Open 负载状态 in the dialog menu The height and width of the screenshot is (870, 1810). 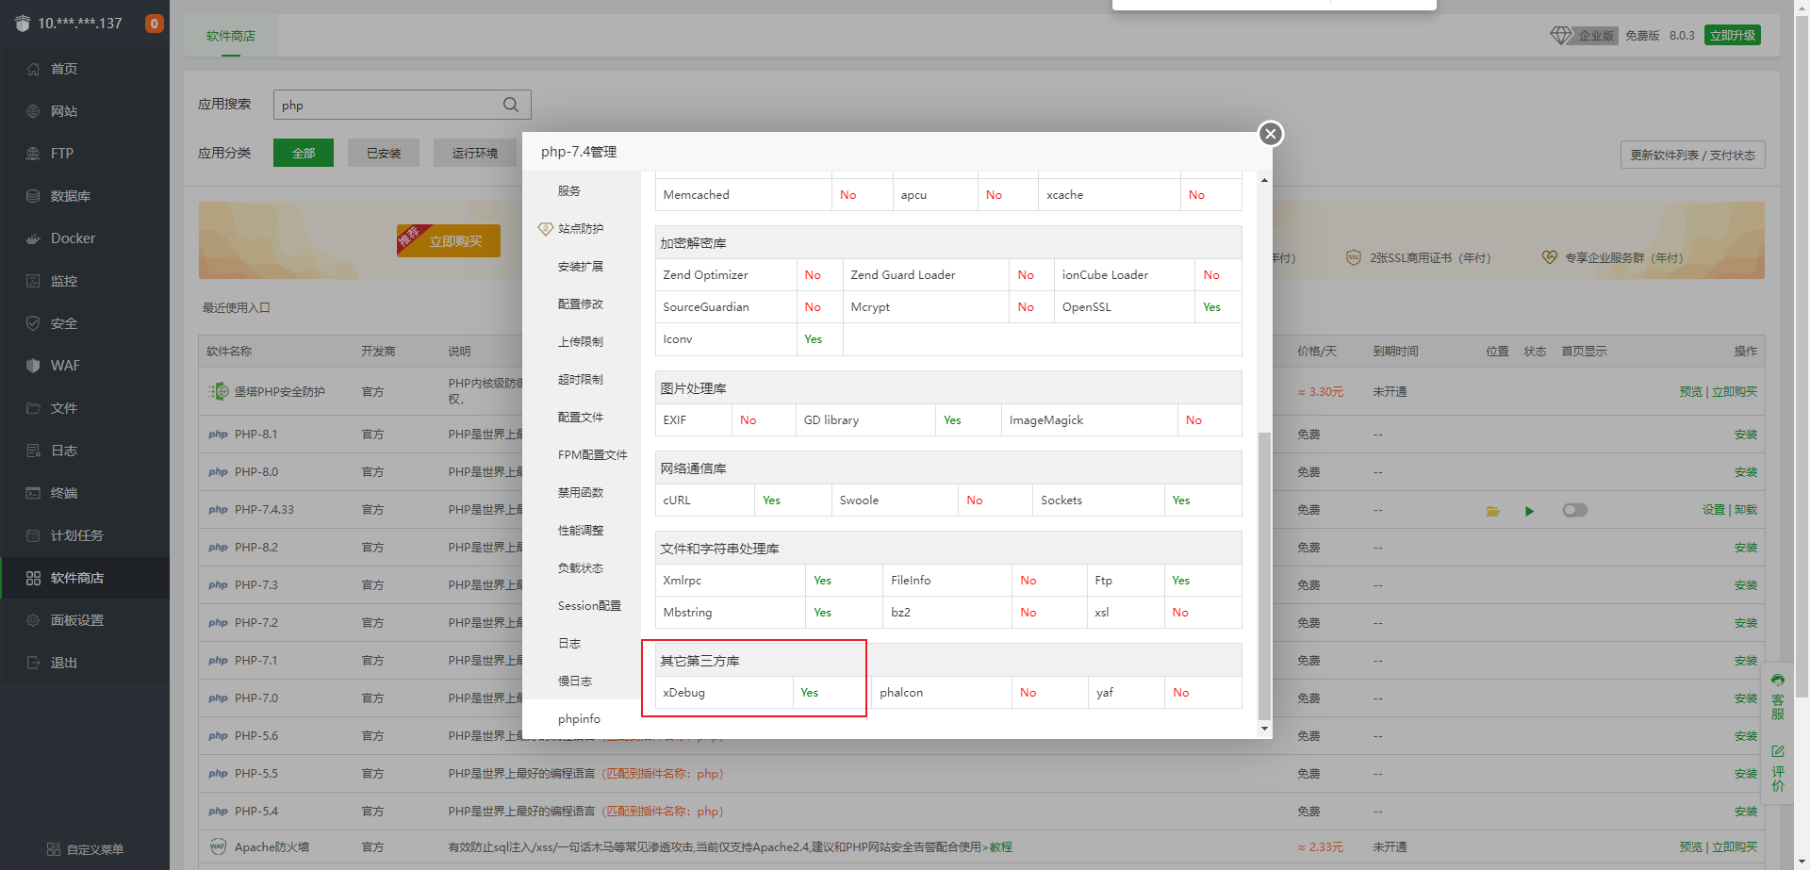pos(581,567)
